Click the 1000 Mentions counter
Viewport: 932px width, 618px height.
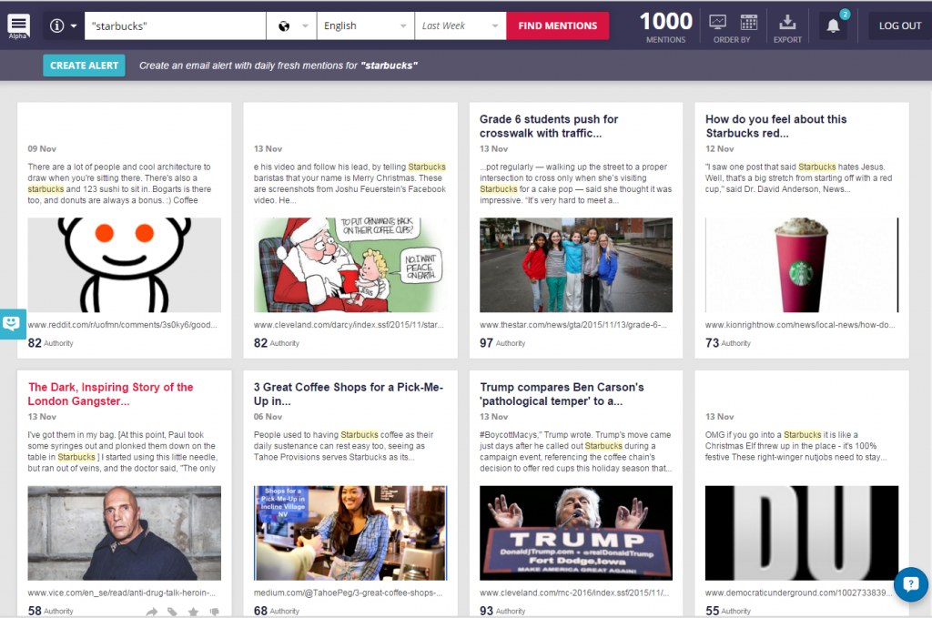(x=665, y=26)
